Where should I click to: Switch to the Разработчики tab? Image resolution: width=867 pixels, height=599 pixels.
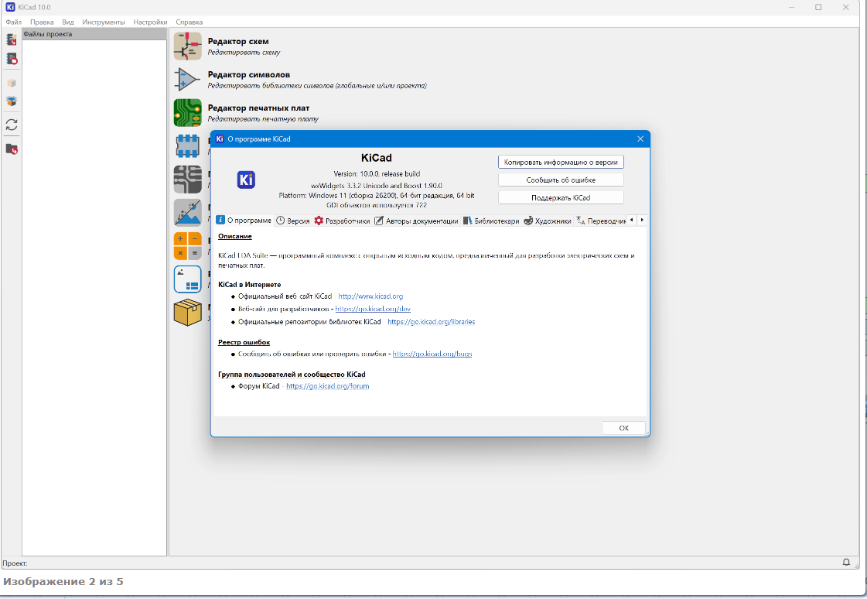[342, 221]
